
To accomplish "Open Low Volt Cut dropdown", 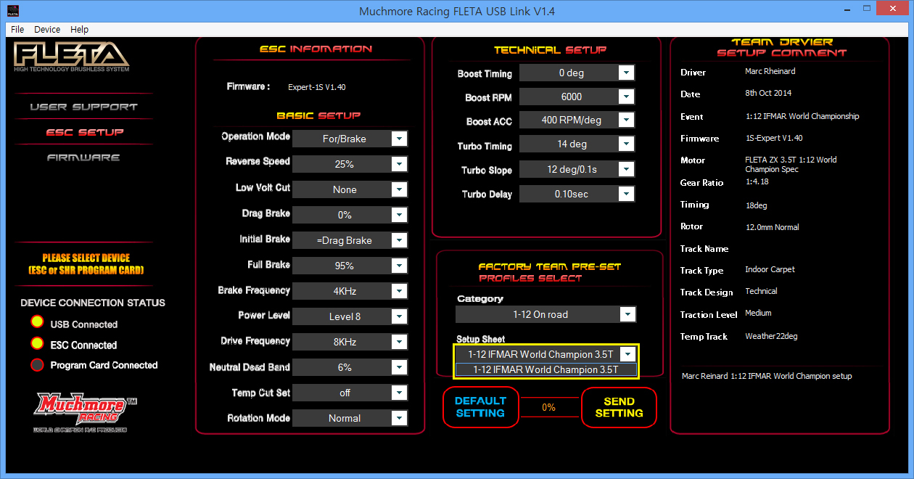I will point(399,189).
